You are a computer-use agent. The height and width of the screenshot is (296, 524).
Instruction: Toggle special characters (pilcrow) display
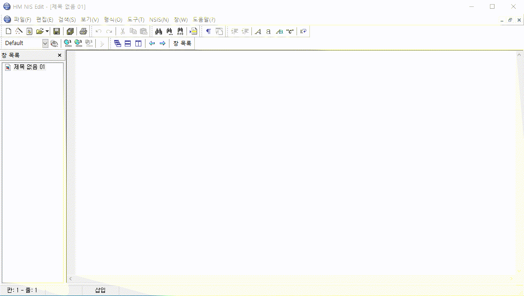pos(208,31)
